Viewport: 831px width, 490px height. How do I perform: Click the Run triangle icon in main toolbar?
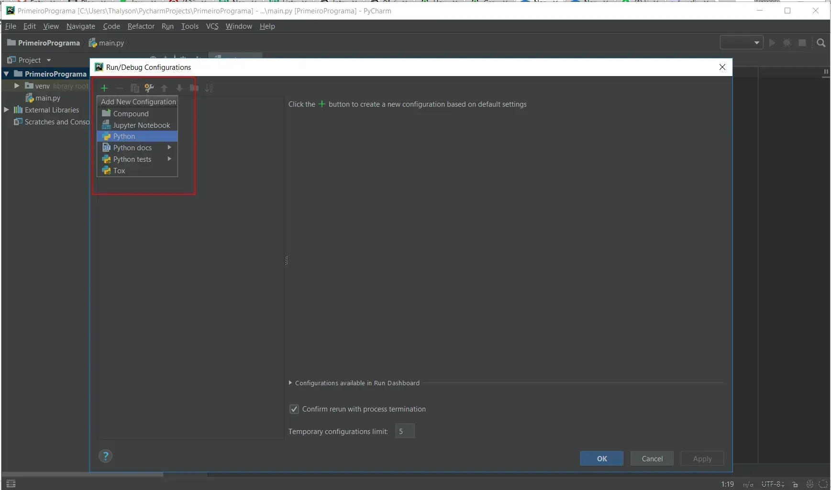[x=772, y=43]
